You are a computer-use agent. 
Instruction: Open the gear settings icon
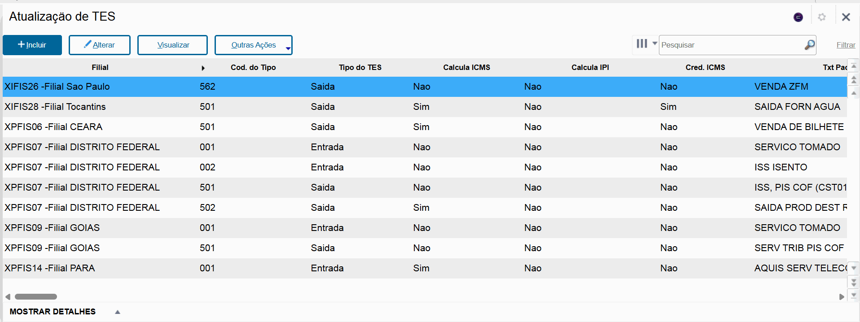822,17
